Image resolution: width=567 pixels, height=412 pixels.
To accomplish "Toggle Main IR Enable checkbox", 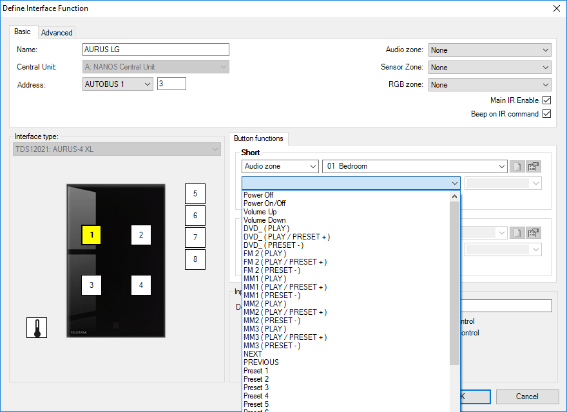I will point(546,100).
